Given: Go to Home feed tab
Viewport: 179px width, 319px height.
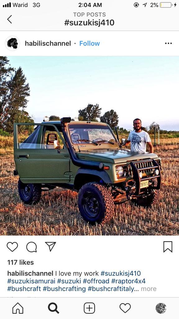Looking at the screenshot, I should click(18, 308).
